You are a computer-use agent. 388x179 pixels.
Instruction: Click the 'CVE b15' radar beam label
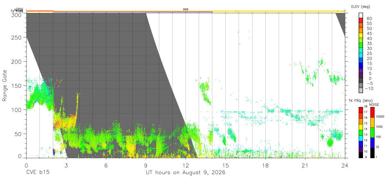click(38, 173)
